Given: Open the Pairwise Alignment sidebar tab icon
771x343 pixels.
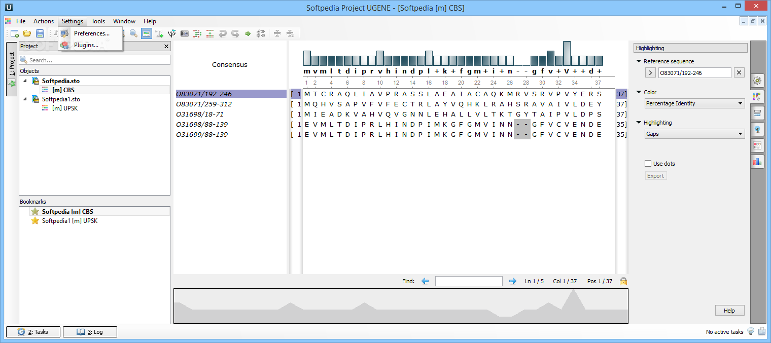Looking at the screenshot, I should [x=758, y=112].
